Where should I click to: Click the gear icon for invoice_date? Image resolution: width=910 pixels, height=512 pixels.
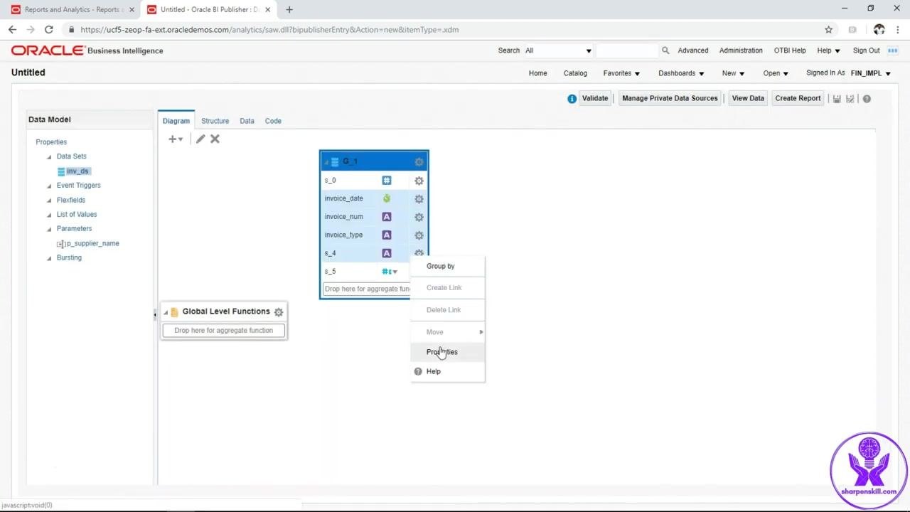(419, 199)
